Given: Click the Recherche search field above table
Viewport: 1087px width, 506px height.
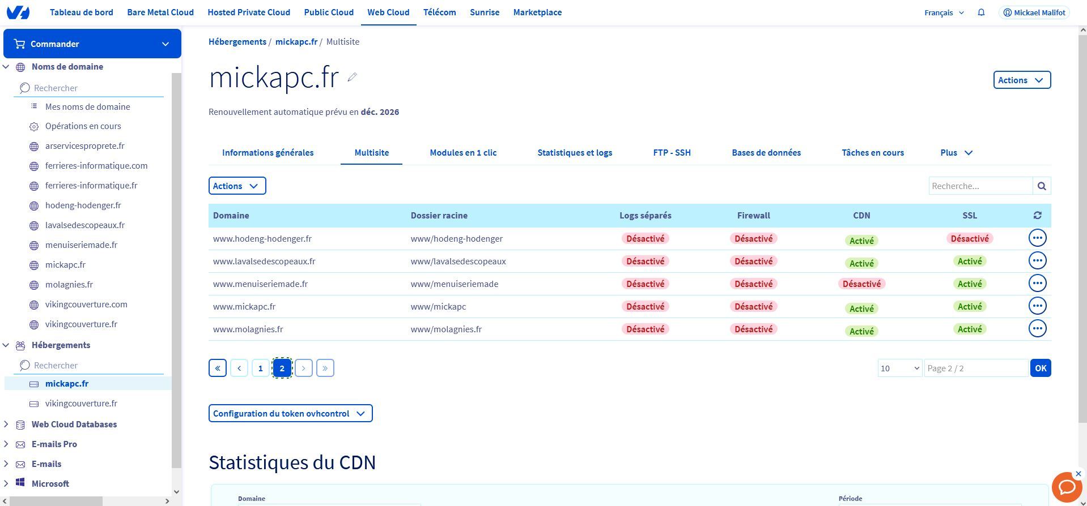Looking at the screenshot, I should (x=980, y=186).
